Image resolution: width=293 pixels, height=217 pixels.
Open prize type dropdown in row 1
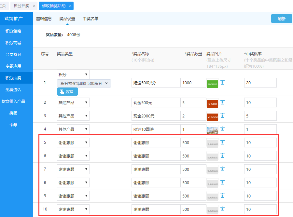tap(73, 75)
